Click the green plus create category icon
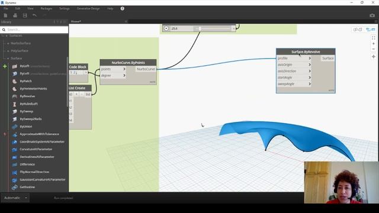379x213 pixels. point(5,66)
